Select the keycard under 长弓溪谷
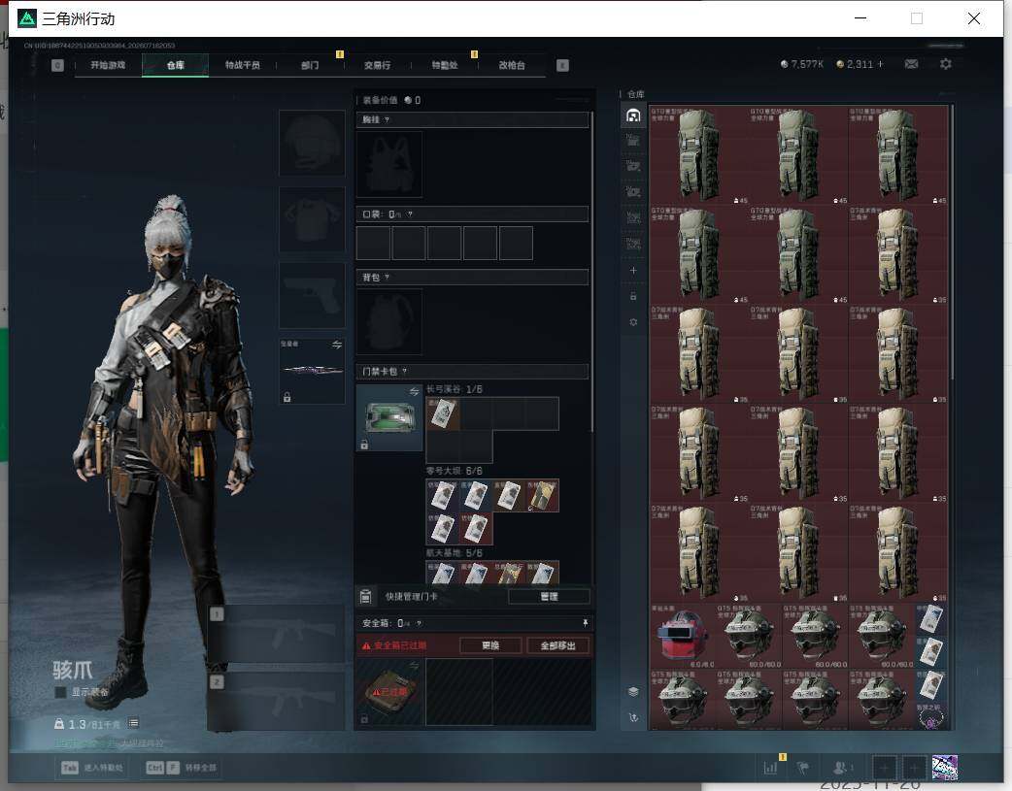The height and width of the screenshot is (791, 1012). click(443, 413)
